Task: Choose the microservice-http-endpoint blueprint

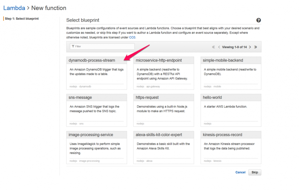Action: point(163,73)
